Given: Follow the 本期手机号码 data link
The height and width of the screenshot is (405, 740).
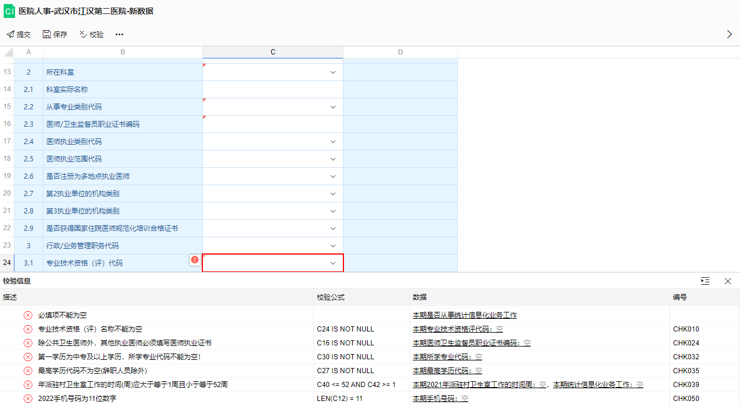Looking at the screenshot, I should coord(440,399).
